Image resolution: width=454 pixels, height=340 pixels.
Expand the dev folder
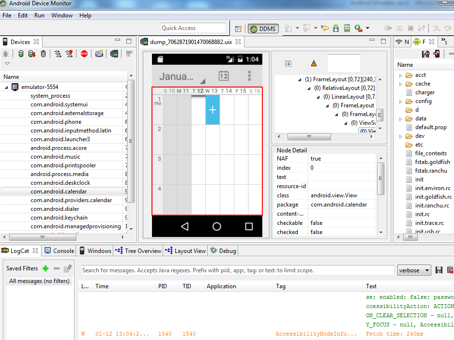coord(400,136)
